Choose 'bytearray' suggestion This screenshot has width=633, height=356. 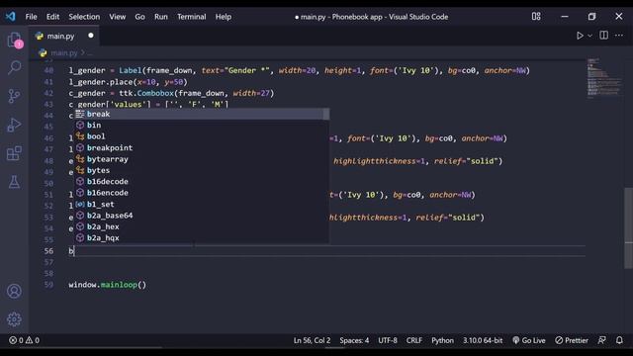201,159
